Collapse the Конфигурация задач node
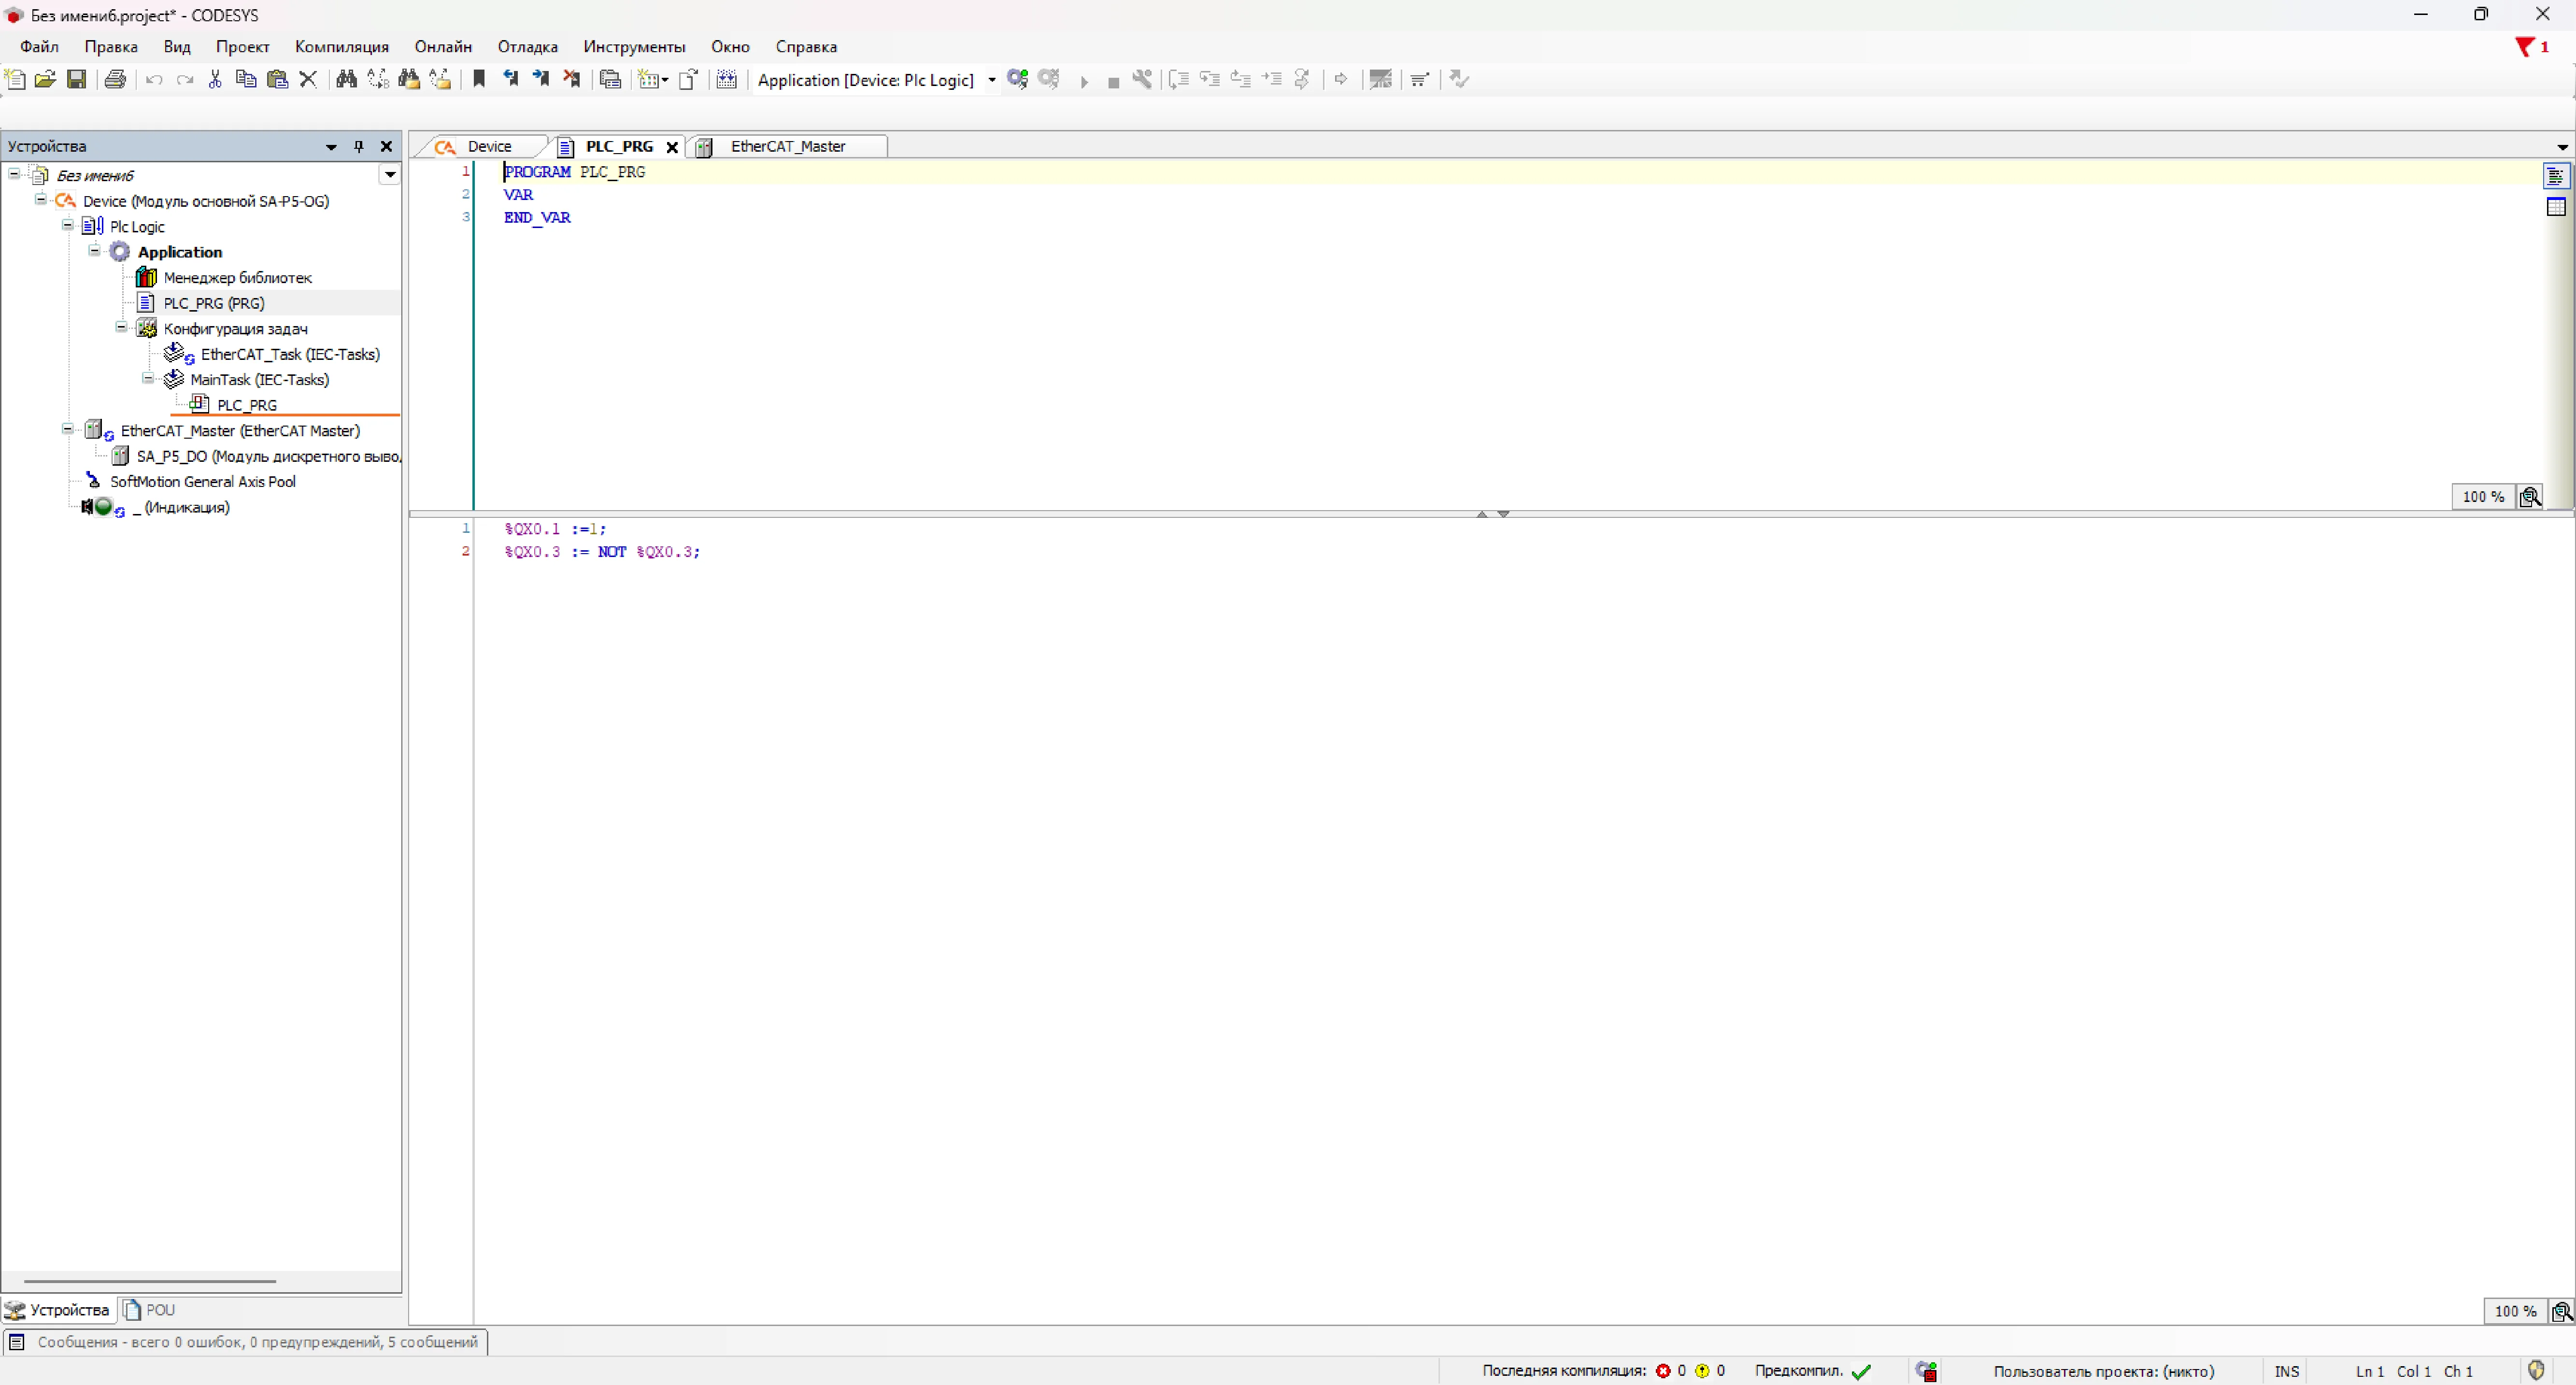Screen dimensions: 2576x1385 121,327
